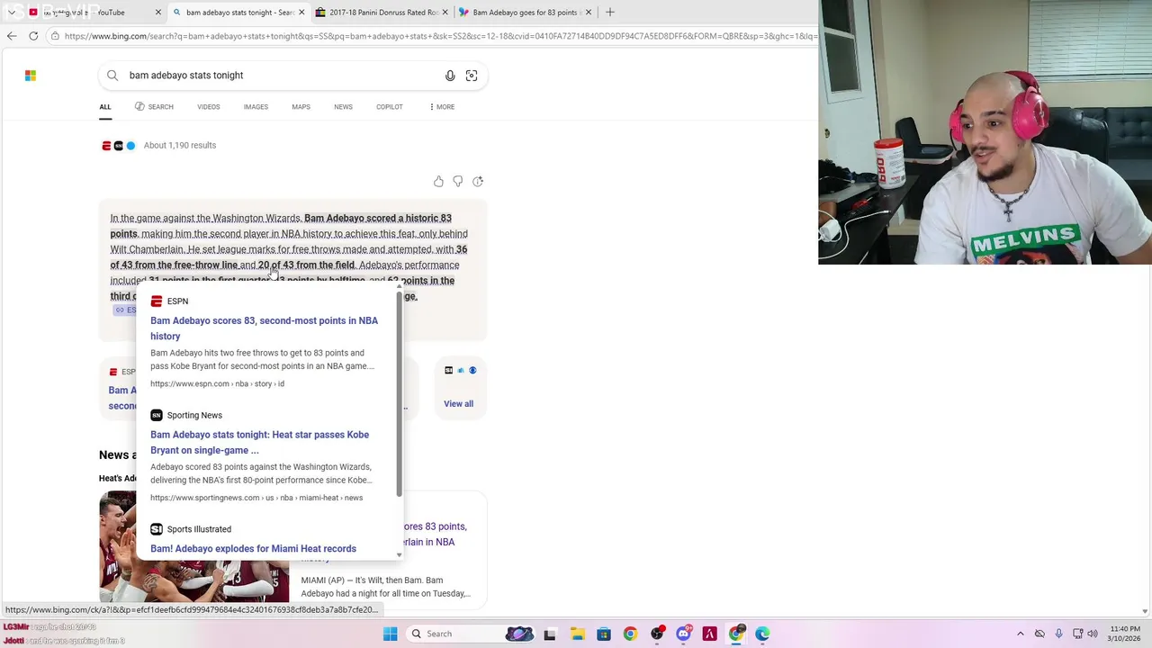Switch to the NEWS tab
The image size is (1152, 648).
pos(343,107)
